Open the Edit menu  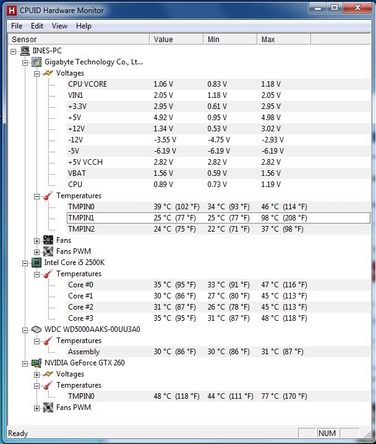click(x=37, y=26)
